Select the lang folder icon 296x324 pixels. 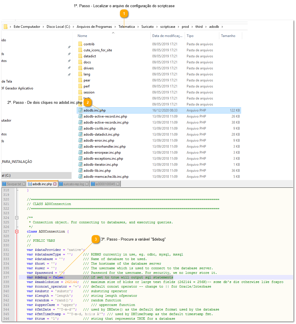(x=80, y=74)
